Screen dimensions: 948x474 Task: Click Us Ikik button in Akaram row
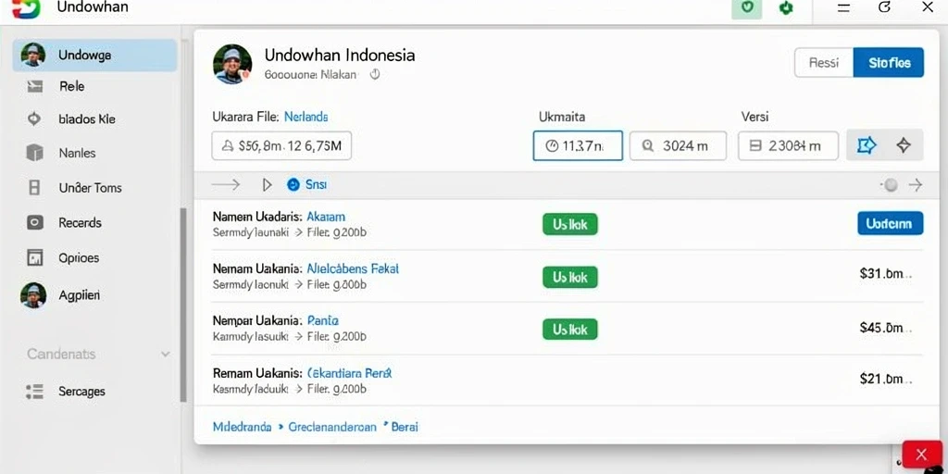(x=570, y=224)
